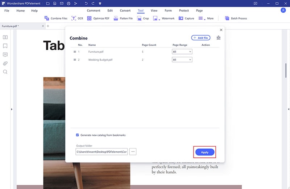This screenshot has width=290, height=189.
Task: Switch to the View tab
Action: [154, 11]
